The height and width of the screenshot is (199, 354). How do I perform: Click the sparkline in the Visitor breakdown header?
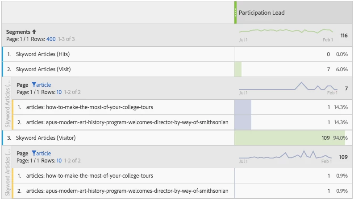click(x=286, y=155)
